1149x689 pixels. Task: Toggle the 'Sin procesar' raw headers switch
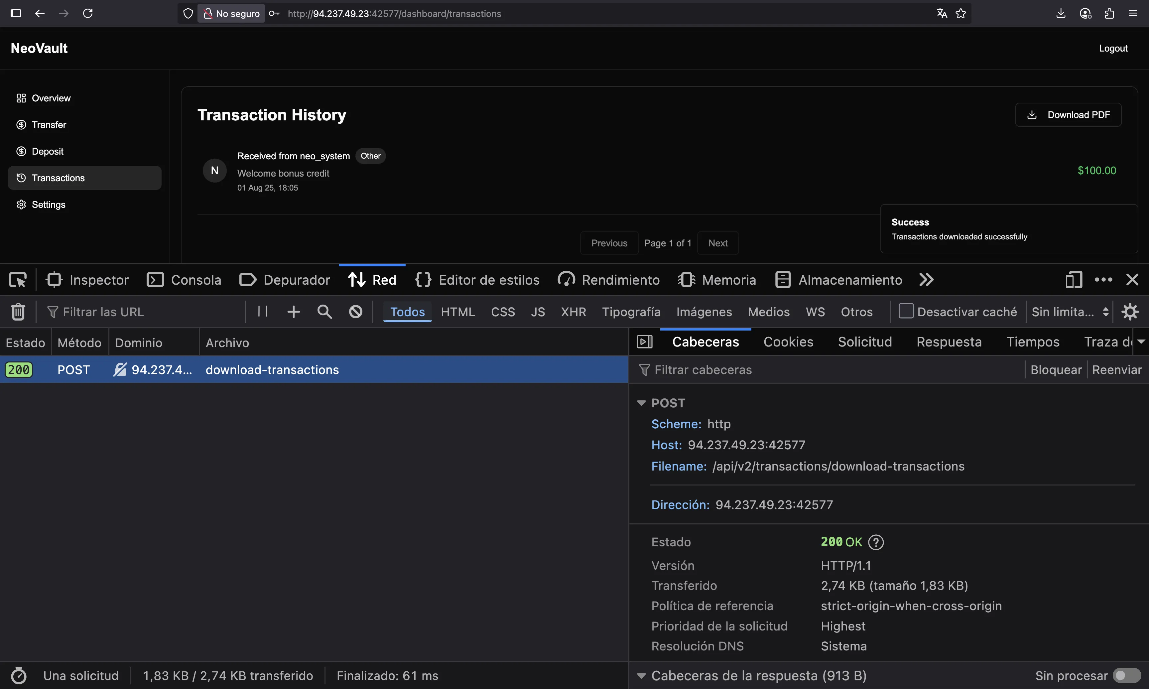(x=1127, y=676)
